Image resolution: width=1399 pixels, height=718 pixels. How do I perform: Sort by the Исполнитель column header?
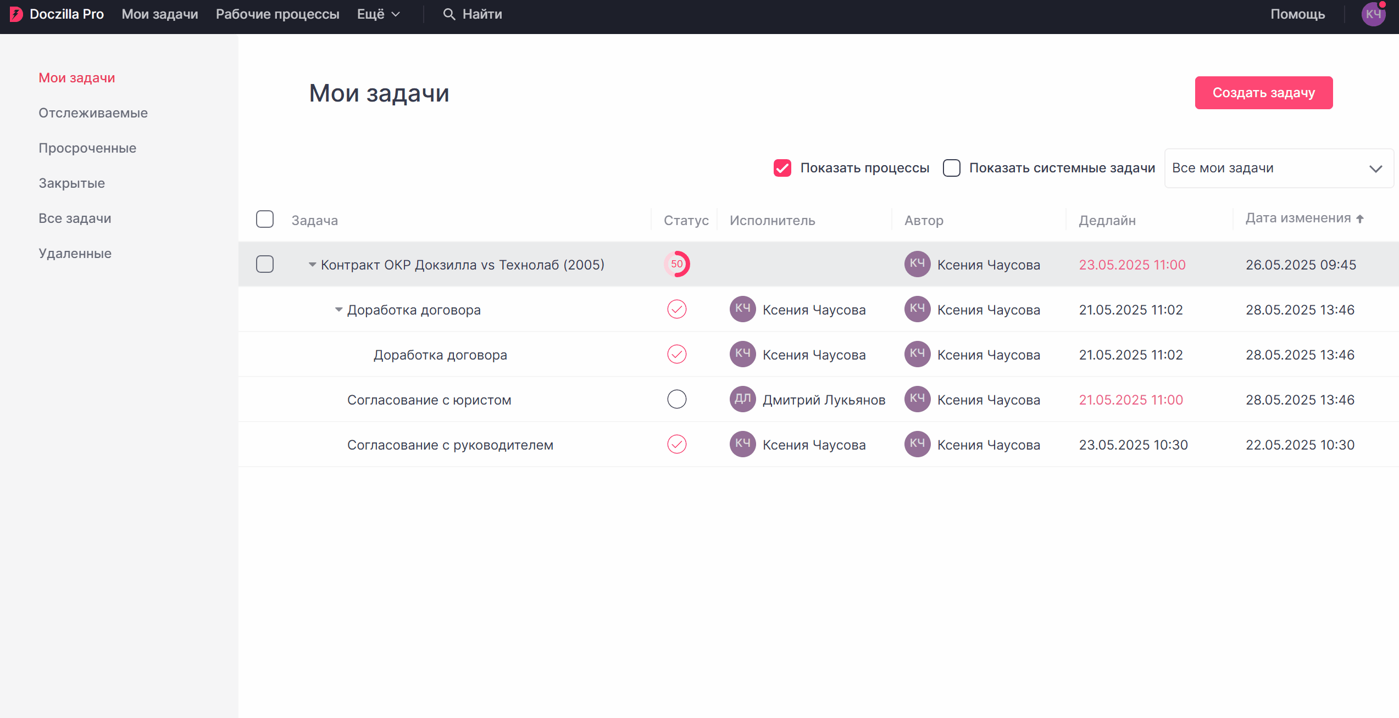coord(773,221)
